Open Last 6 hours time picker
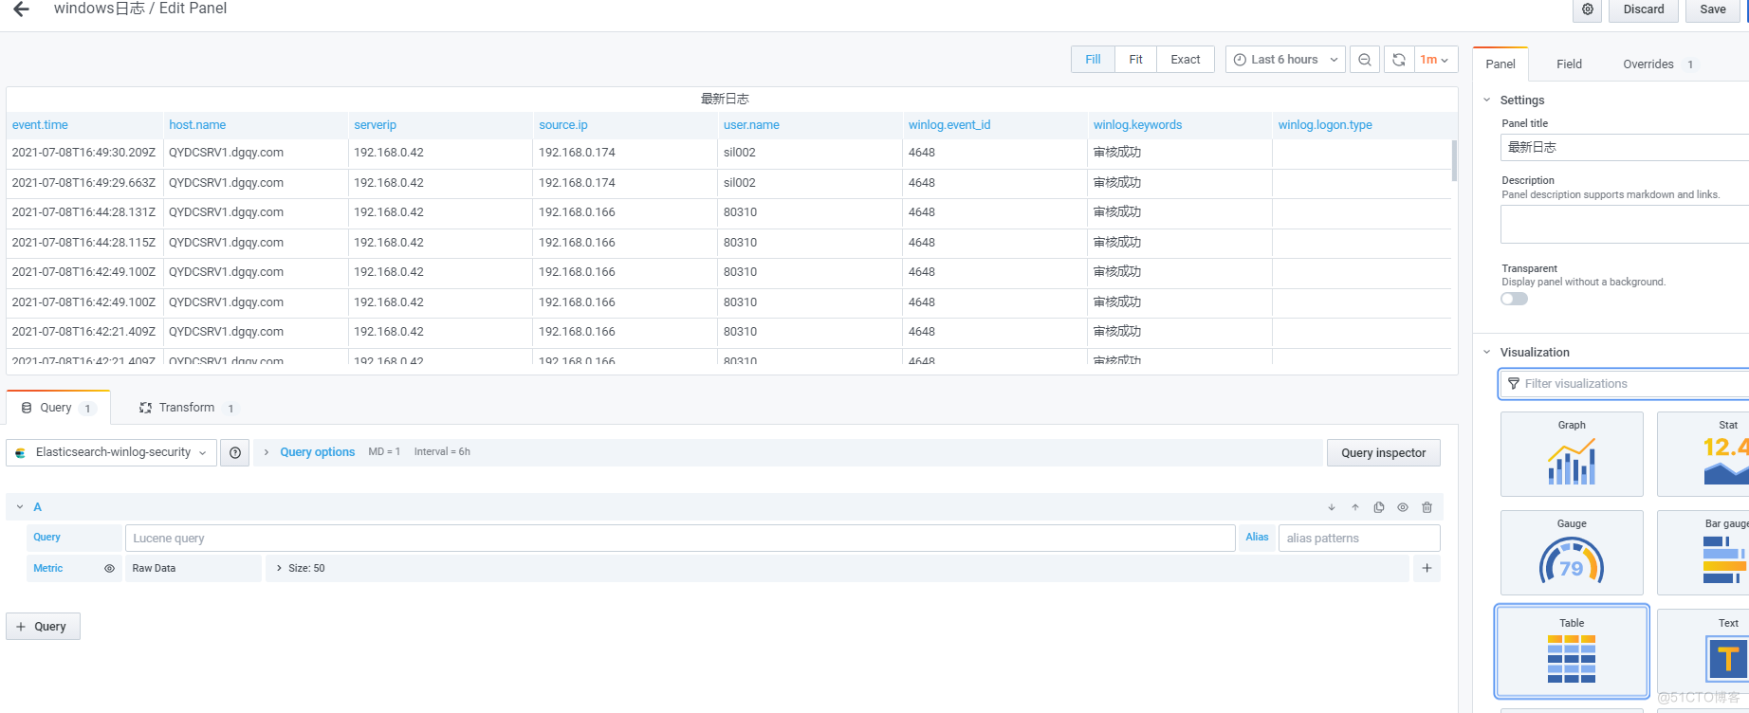 (1285, 60)
